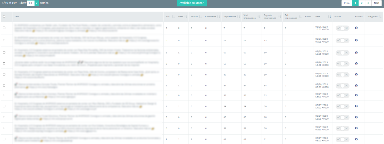The width and height of the screenshot is (384, 144).
Task: Toggle status switch for 02/28/2023 08:01 post
Action: tap(342, 86)
